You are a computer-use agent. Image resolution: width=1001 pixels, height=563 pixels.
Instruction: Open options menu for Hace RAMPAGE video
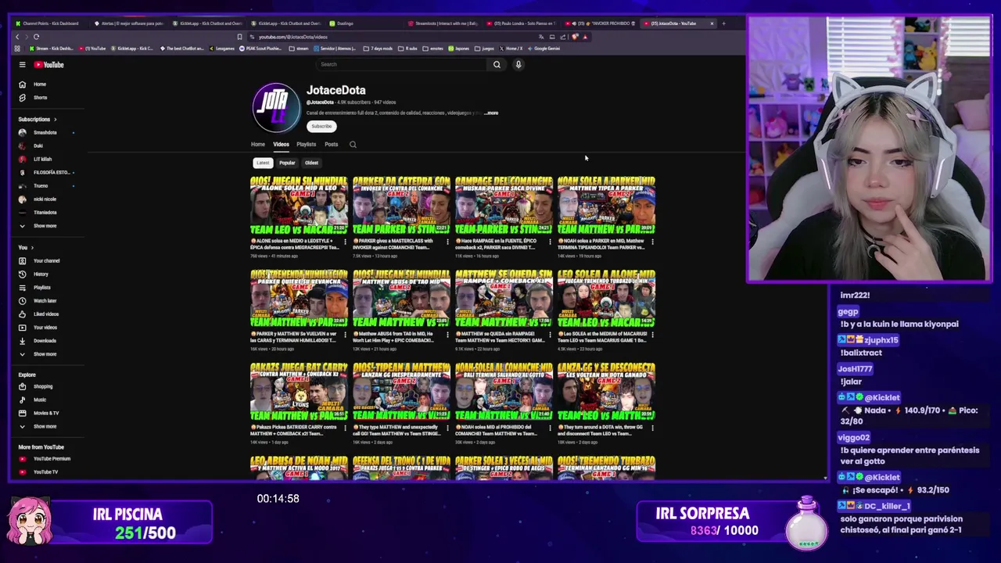tap(550, 242)
